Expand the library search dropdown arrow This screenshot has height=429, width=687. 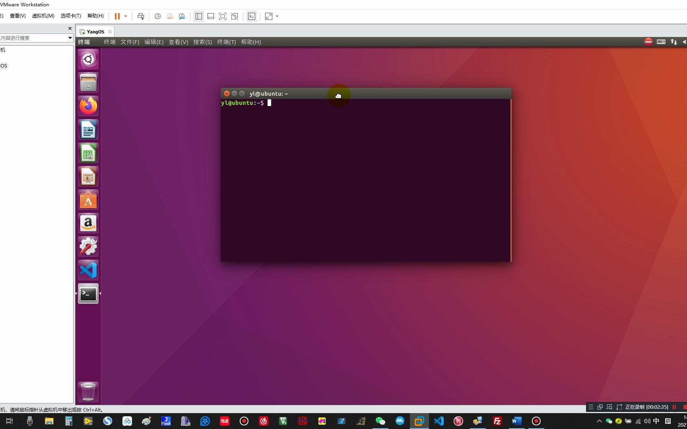pyautogui.click(x=70, y=38)
